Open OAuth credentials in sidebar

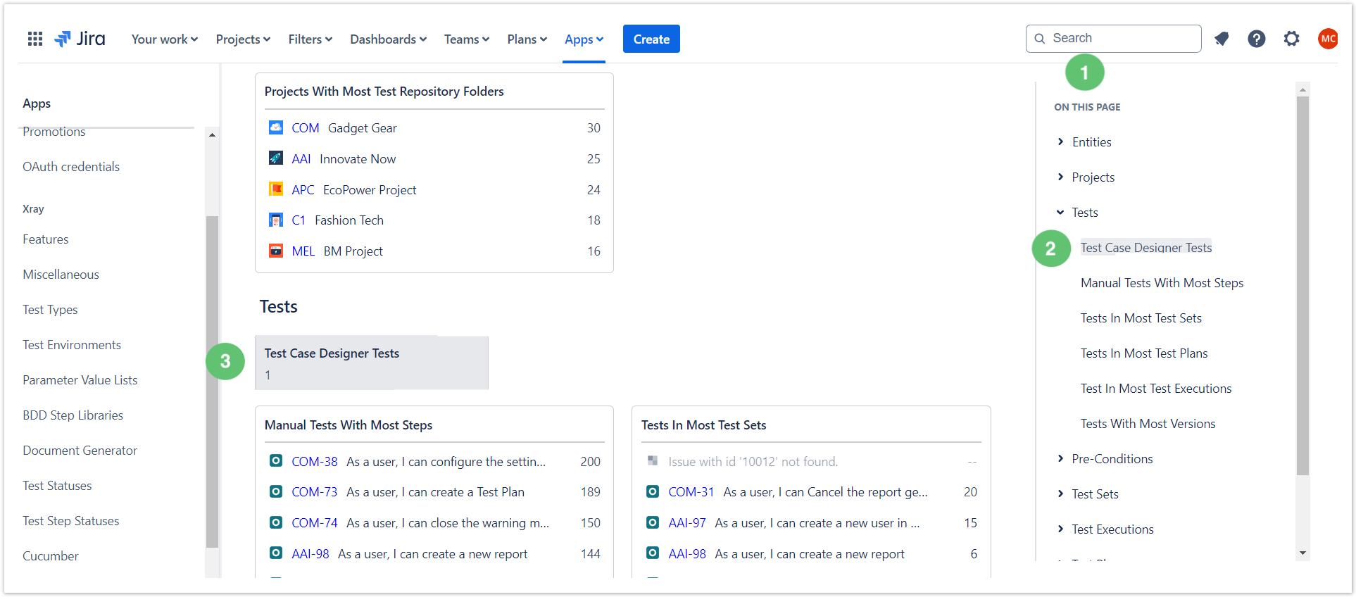71,167
